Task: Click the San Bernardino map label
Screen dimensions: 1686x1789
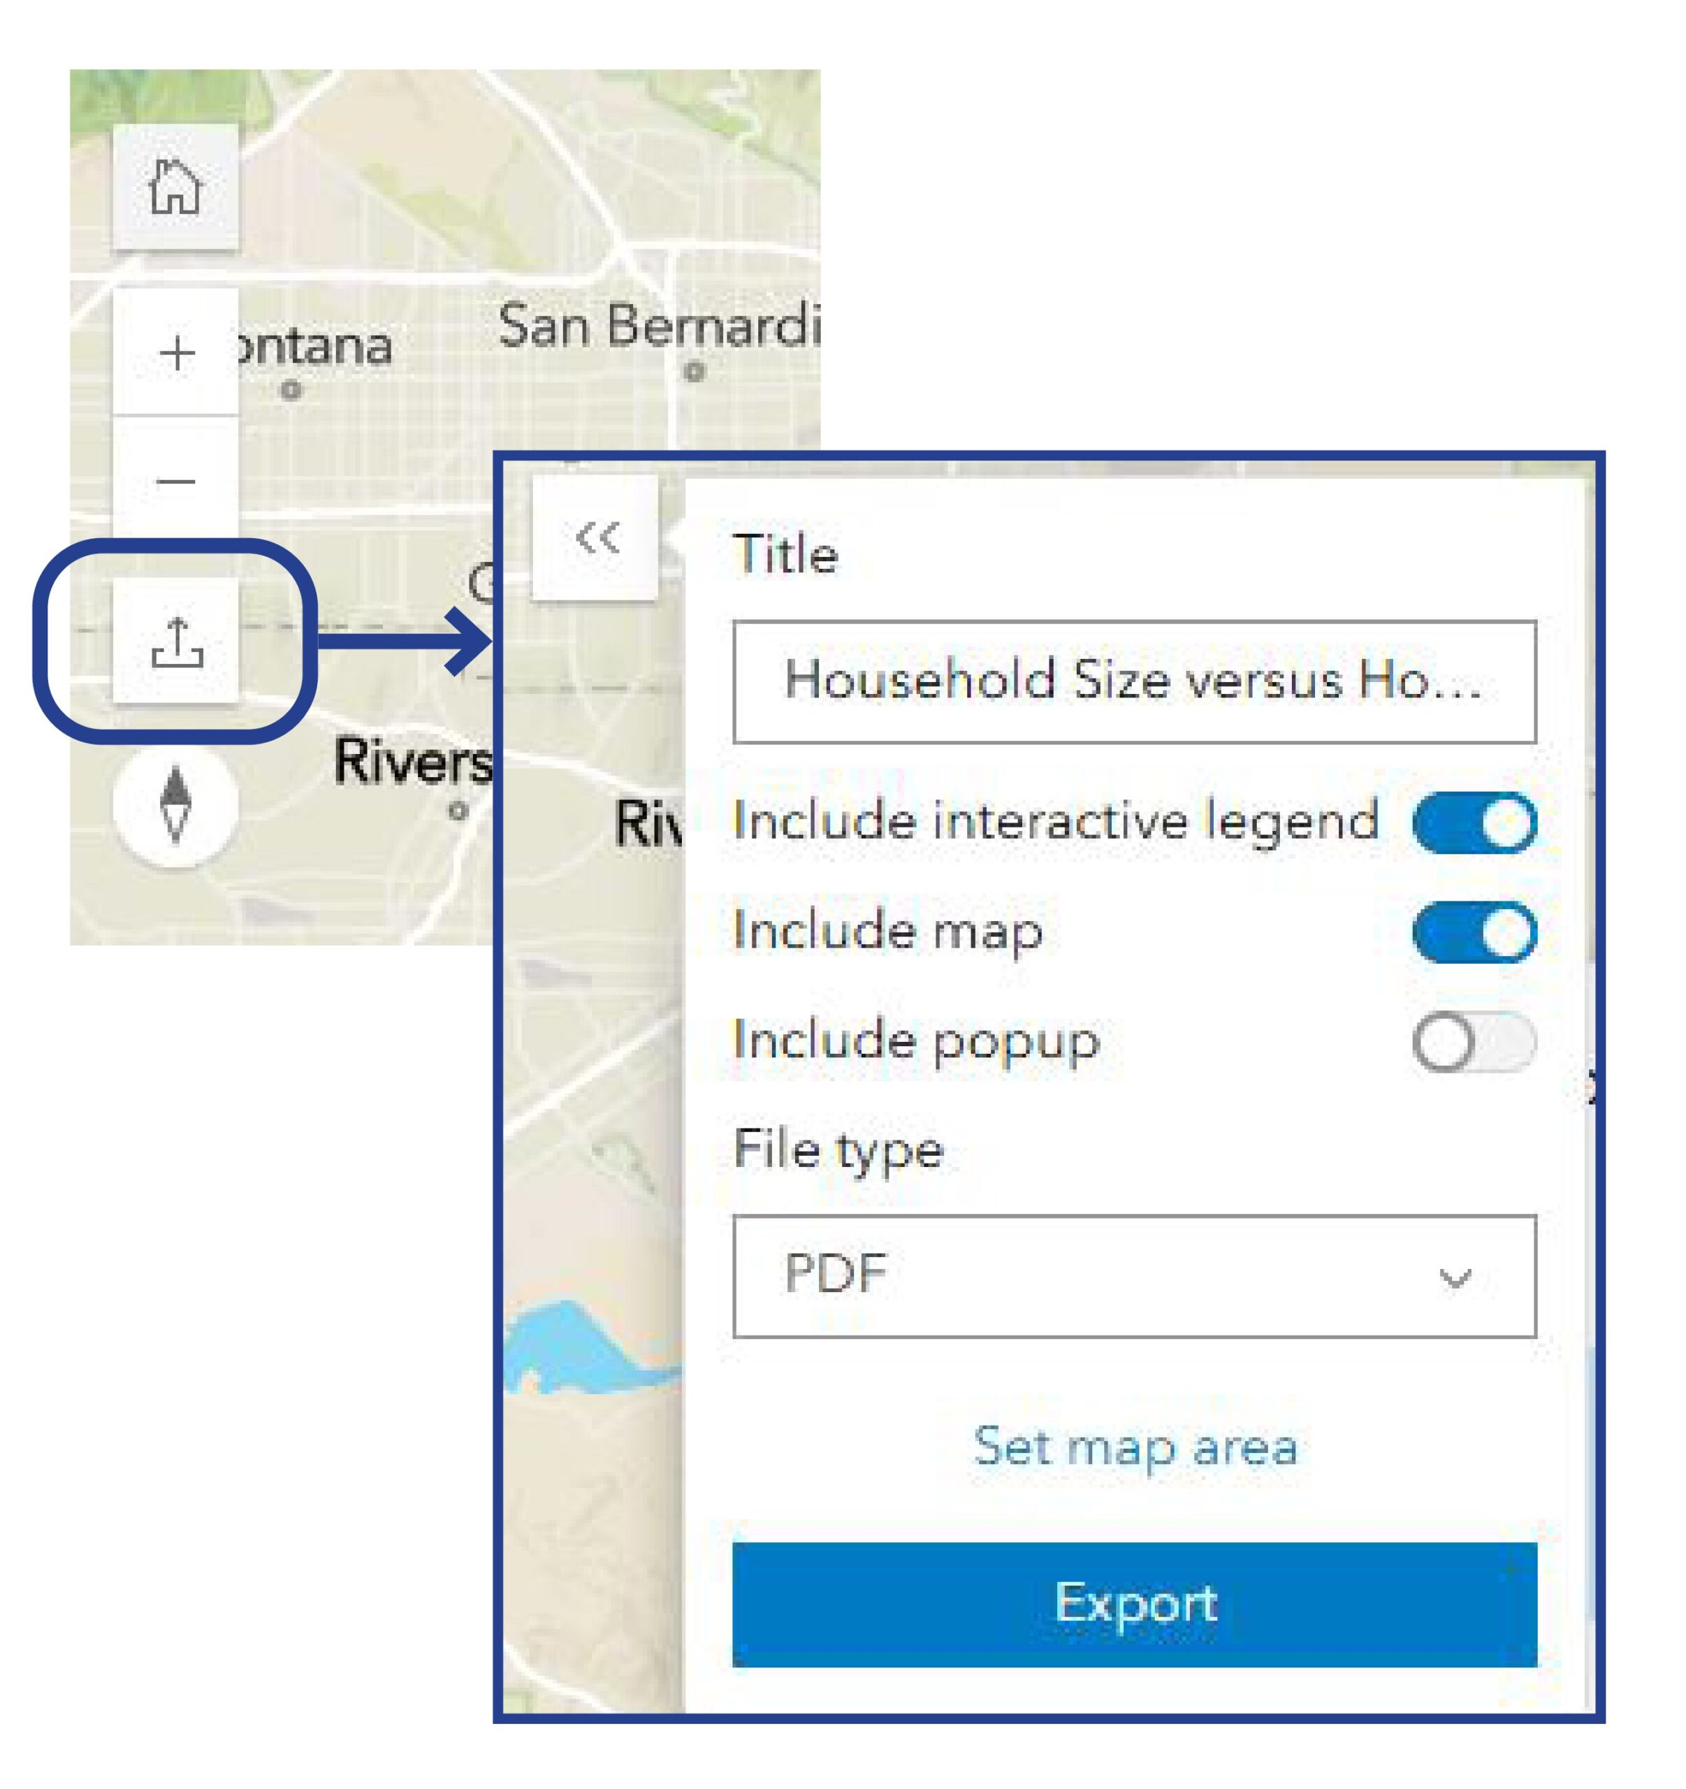Action: pos(657,326)
